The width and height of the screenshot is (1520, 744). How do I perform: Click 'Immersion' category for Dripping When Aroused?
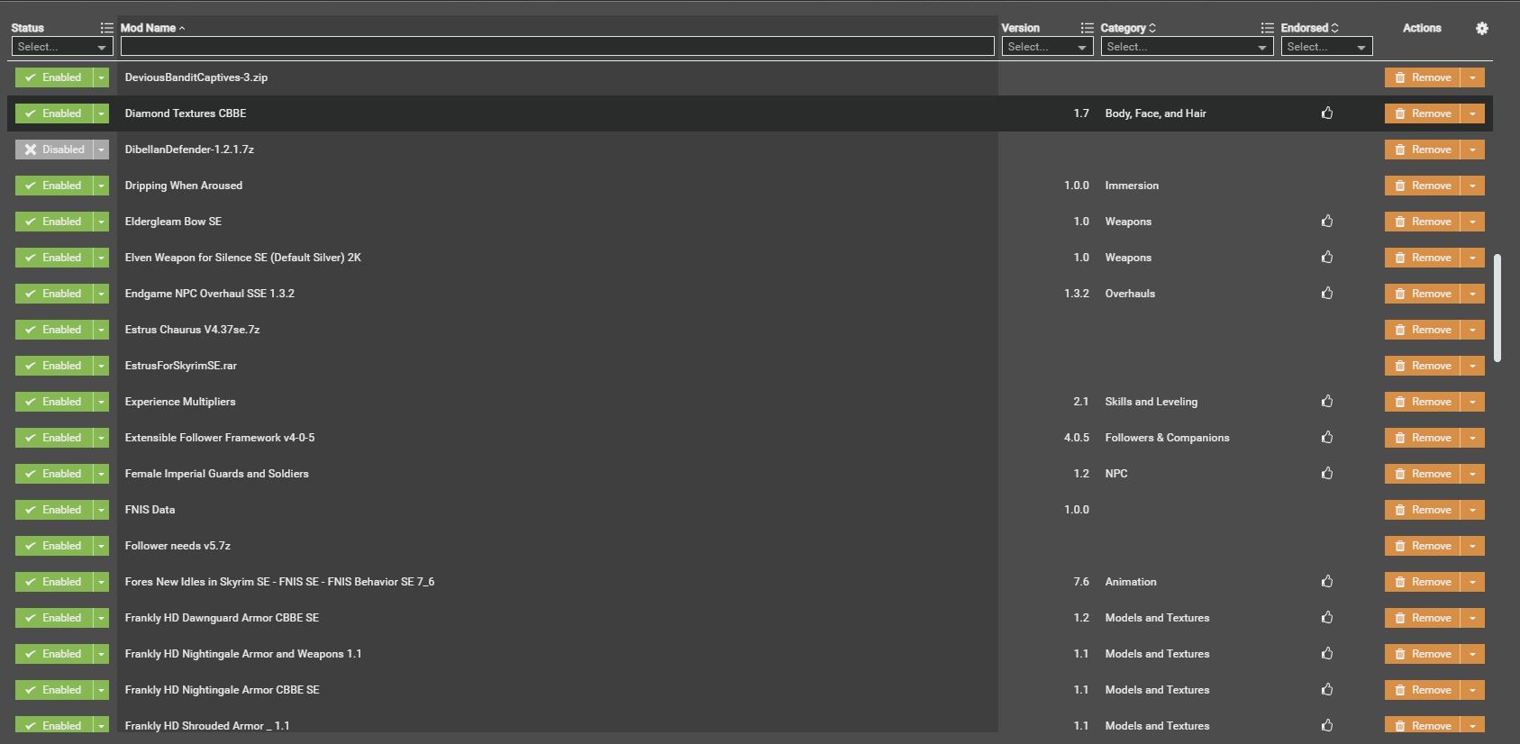[1132, 186]
